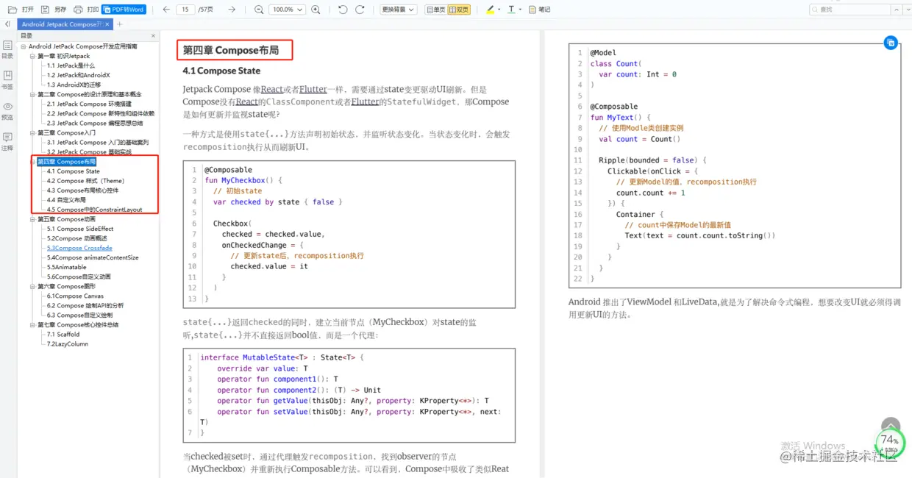Click the PDF转Word button
912x478 pixels.
tap(124, 10)
